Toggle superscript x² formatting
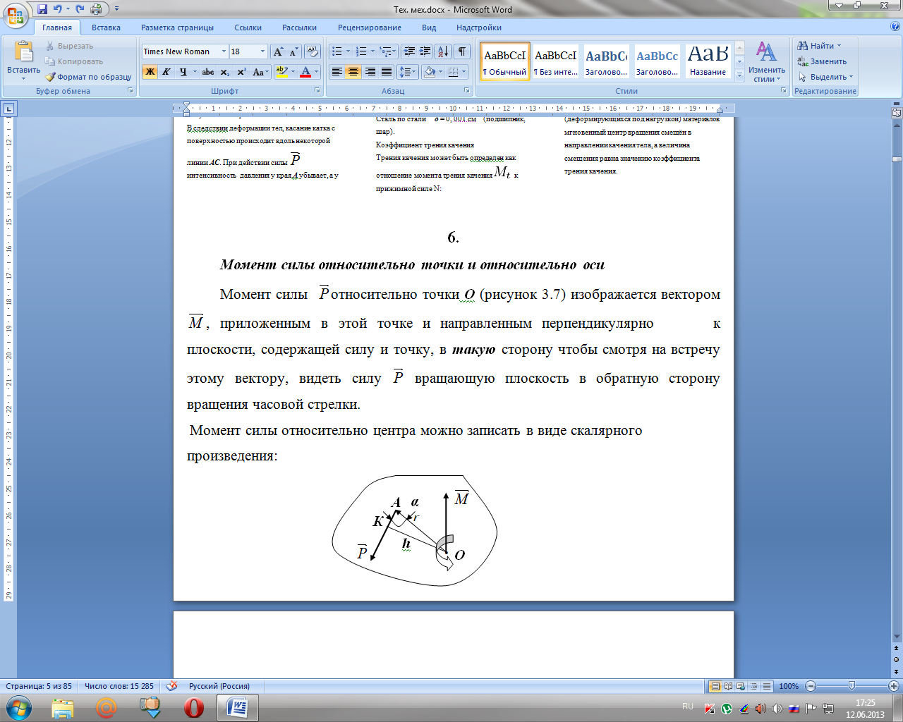The image size is (903, 722). pos(241,72)
